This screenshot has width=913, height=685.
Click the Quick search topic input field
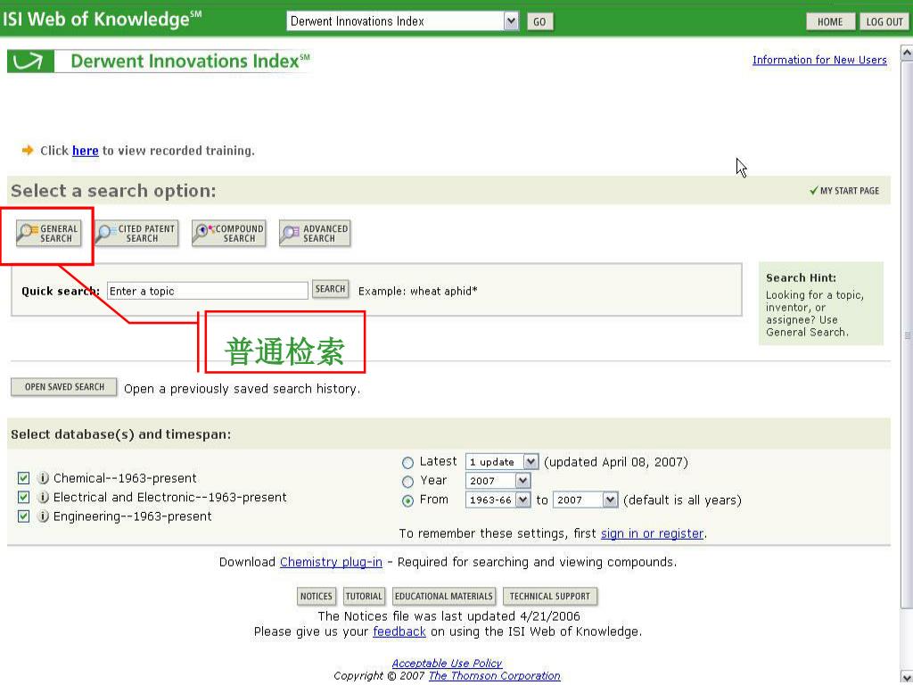click(207, 291)
